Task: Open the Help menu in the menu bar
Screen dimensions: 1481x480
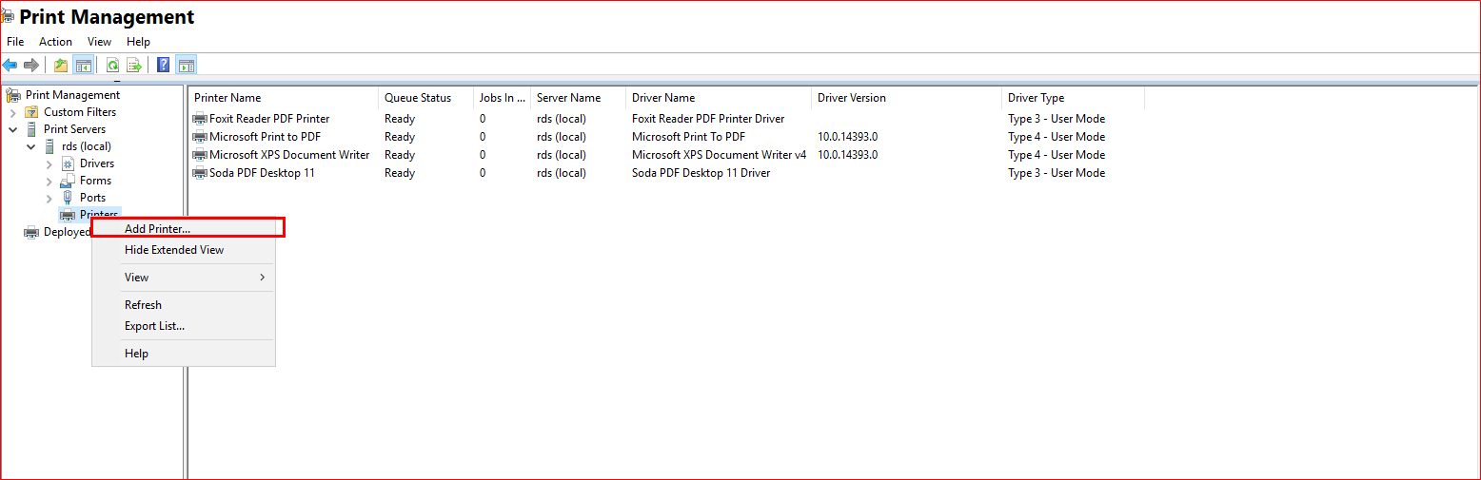Action: pos(139,42)
